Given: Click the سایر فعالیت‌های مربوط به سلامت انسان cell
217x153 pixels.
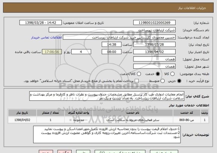Looking at the screenshot, I should [x=133, y=120].
